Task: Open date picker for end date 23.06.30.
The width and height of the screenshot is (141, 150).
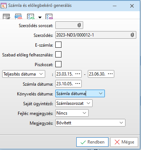Action: 110,74
